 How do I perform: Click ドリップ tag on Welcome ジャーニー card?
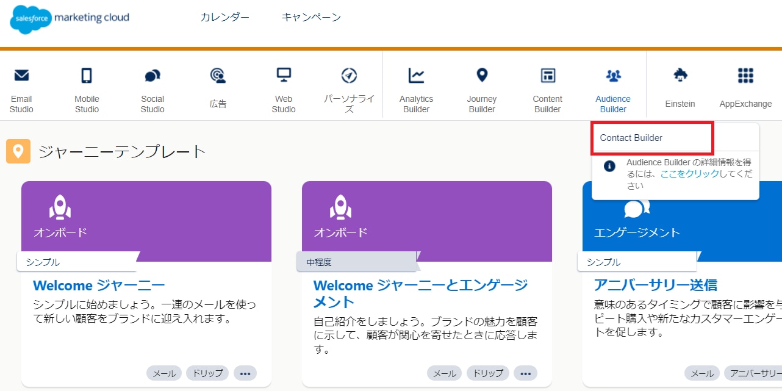coord(207,373)
